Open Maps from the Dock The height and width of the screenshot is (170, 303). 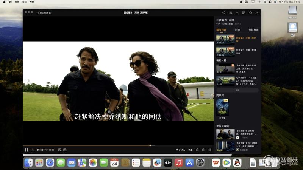[82, 163]
